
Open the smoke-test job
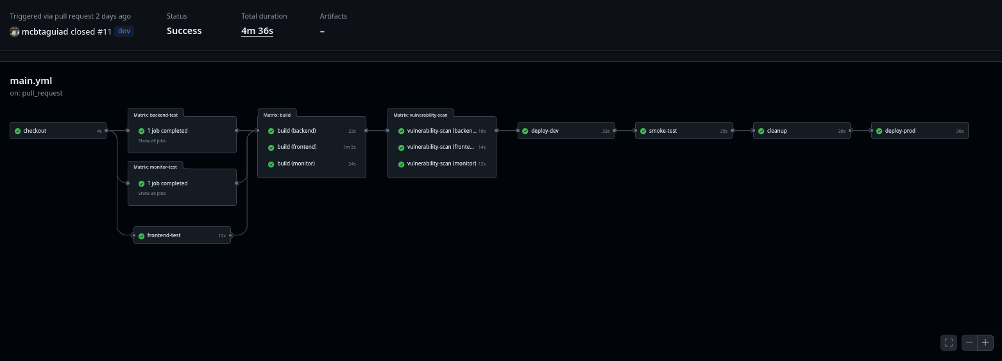(x=684, y=131)
